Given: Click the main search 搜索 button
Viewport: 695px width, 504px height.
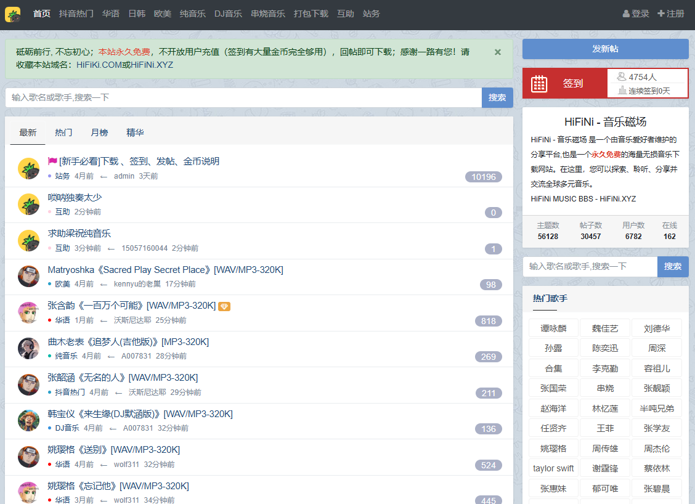Looking at the screenshot, I should (497, 97).
